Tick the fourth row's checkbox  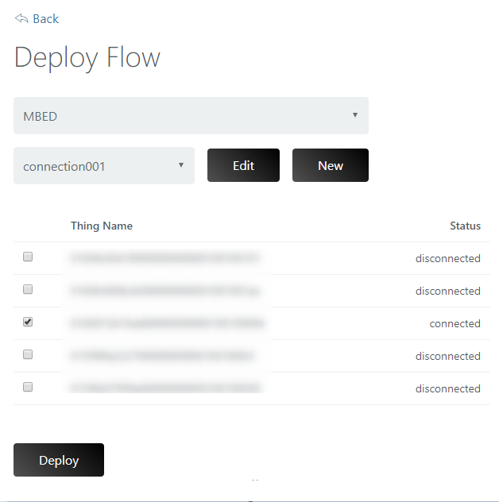pyautogui.click(x=28, y=354)
